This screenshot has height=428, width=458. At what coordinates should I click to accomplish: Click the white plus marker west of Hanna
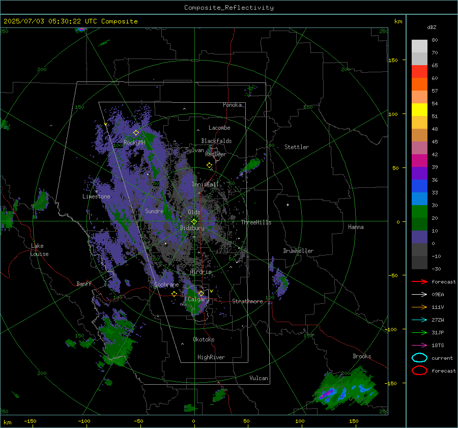(x=288, y=205)
